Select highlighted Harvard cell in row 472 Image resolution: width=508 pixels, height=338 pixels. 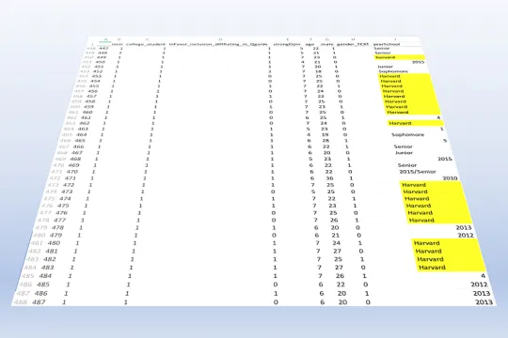pyautogui.click(x=430, y=185)
